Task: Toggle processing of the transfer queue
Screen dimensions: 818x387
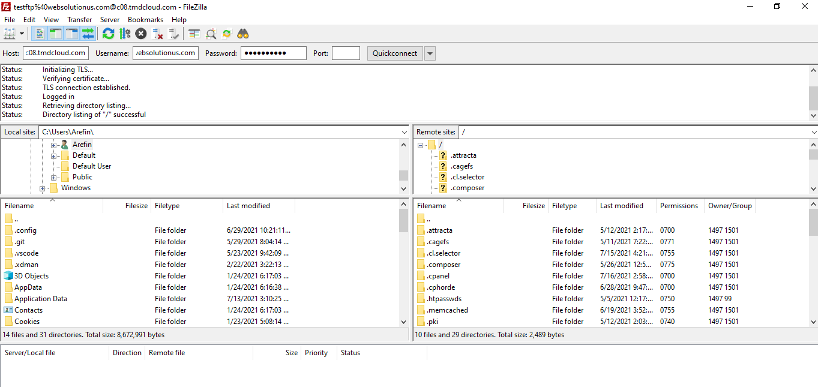Action: pos(125,34)
